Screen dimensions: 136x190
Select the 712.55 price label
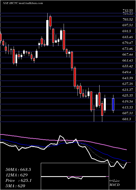(x=128, y=11)
